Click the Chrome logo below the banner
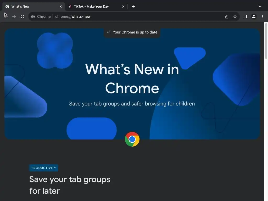This screenshot has height=201, width=268. [x=132, y=139]
